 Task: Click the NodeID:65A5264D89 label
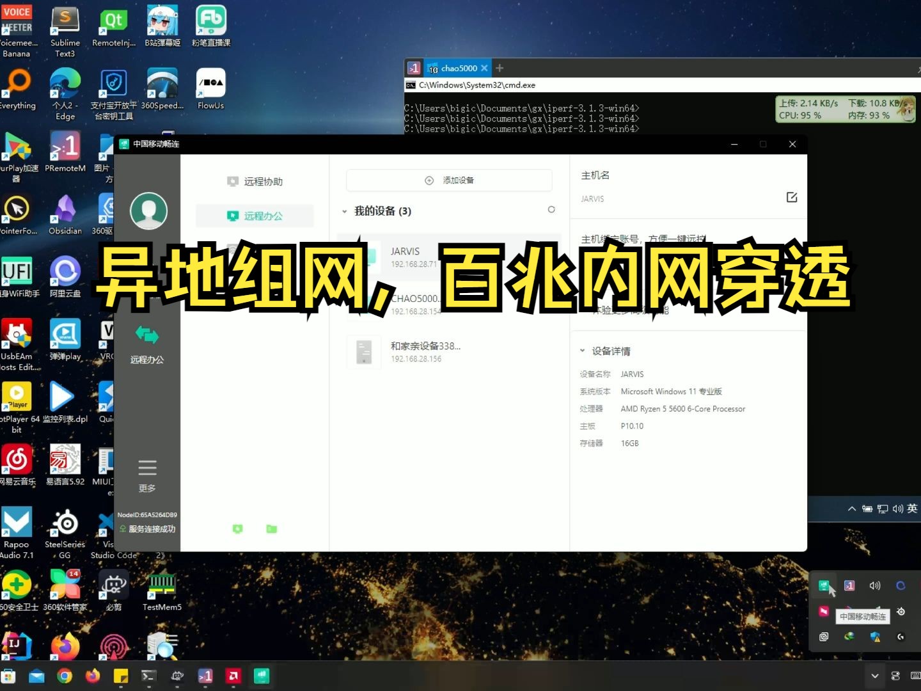(x=147, y=515)
